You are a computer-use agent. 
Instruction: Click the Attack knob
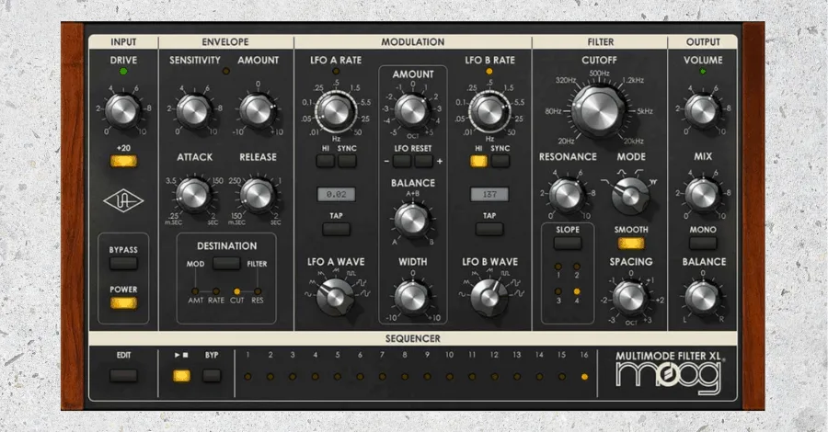click(193, 195)
